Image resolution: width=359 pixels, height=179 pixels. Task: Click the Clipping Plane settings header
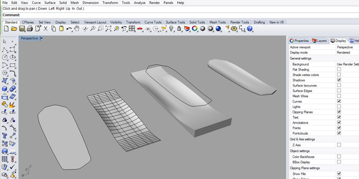[x=305, y=168]
